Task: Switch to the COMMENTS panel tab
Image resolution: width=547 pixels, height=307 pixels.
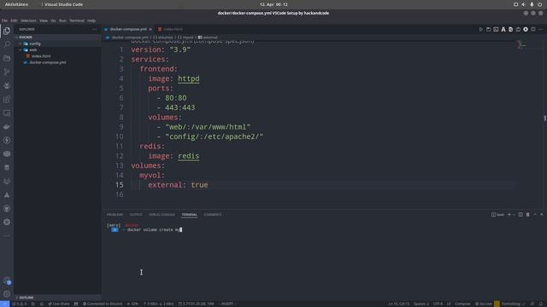Action: click(213, 215)
